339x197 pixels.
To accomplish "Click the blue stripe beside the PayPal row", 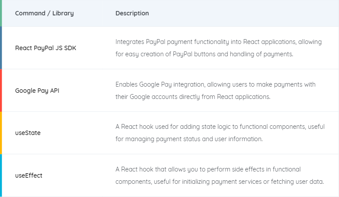I will pyautogui.click(x=1, y=48).
